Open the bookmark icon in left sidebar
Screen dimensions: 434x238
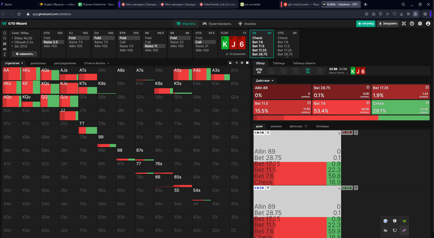coord(4,33)
